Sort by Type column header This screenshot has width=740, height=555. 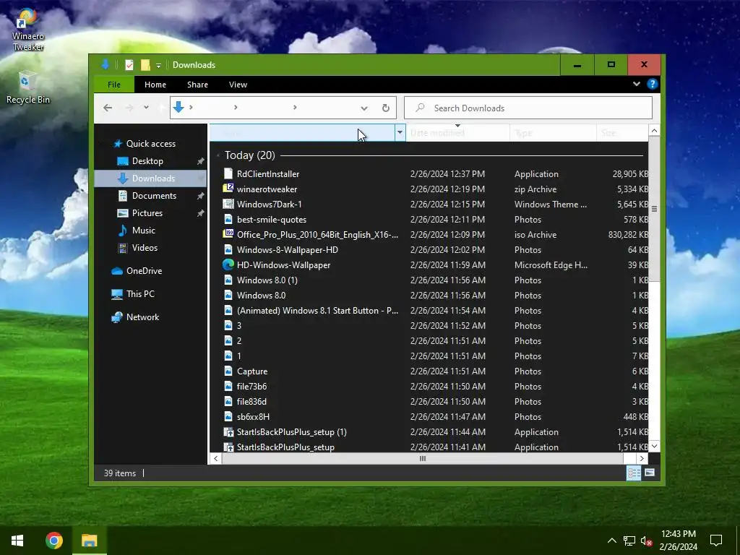pos(553,133)
